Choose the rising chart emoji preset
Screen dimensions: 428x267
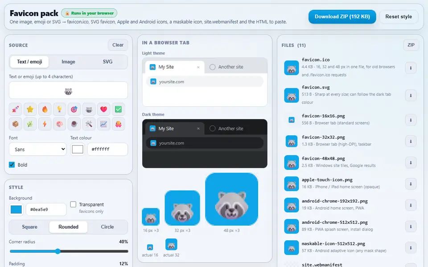[x=104, y=124]
